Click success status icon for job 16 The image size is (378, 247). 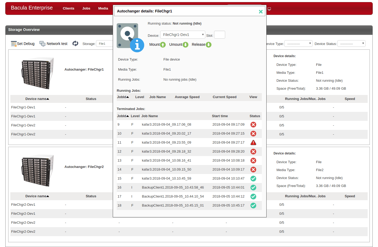point(253,187)
